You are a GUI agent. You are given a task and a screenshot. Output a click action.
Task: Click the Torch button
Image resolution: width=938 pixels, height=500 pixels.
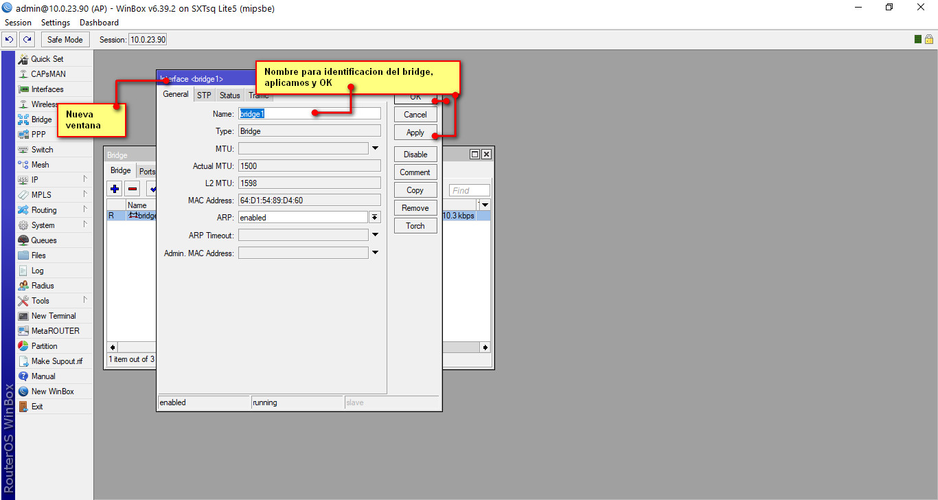pos(415,226)
